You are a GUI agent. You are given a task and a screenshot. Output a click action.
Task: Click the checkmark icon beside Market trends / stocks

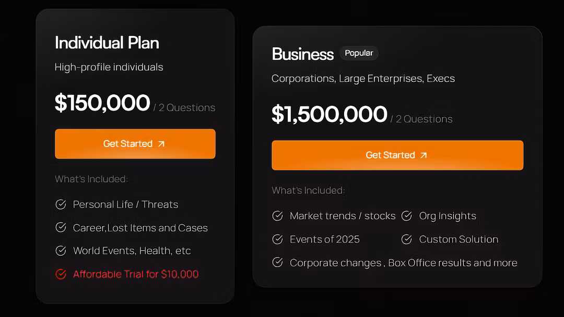[278, 215]
